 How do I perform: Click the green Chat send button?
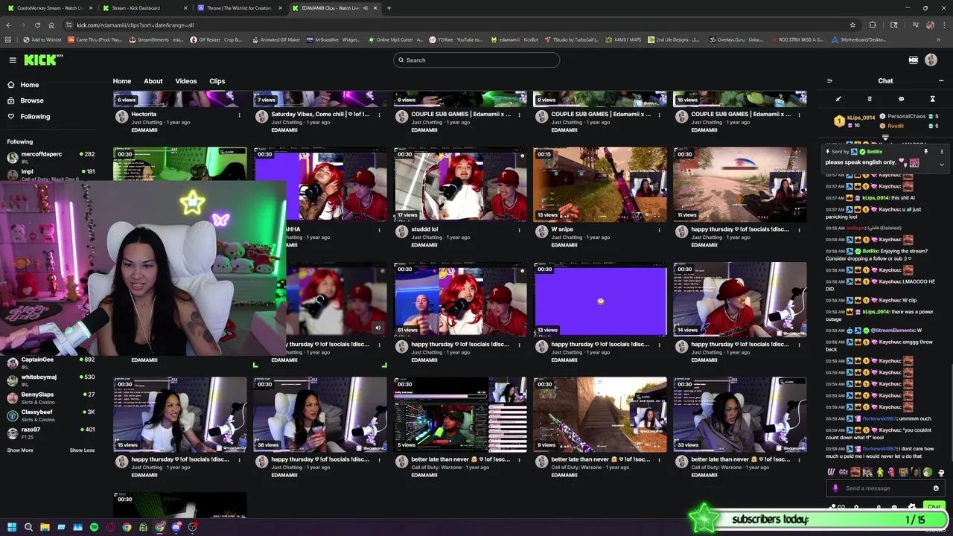click(934, 507)
